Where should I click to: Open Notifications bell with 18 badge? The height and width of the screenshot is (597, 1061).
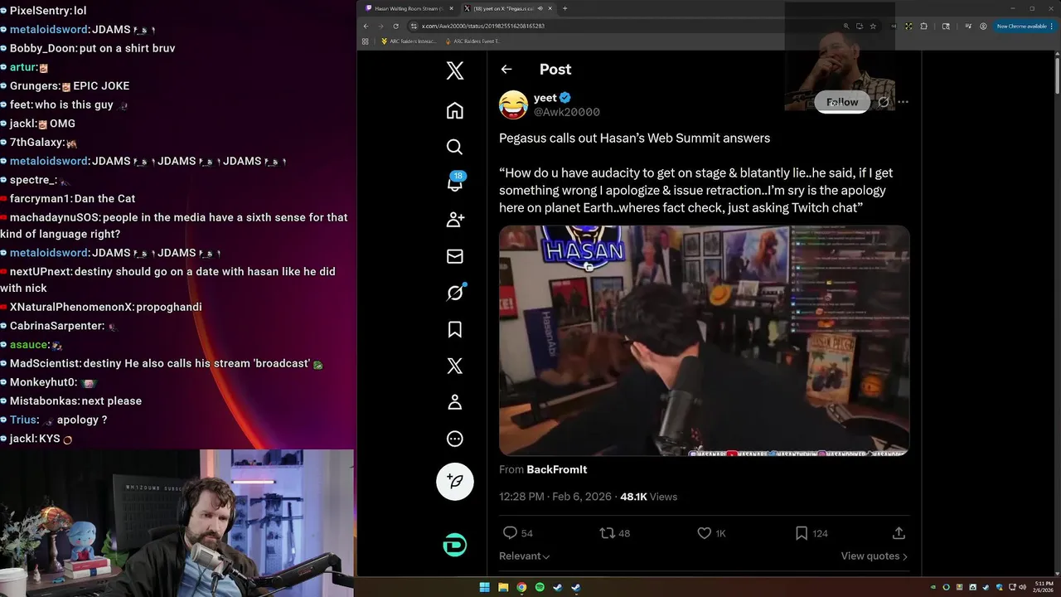(455, 182)
